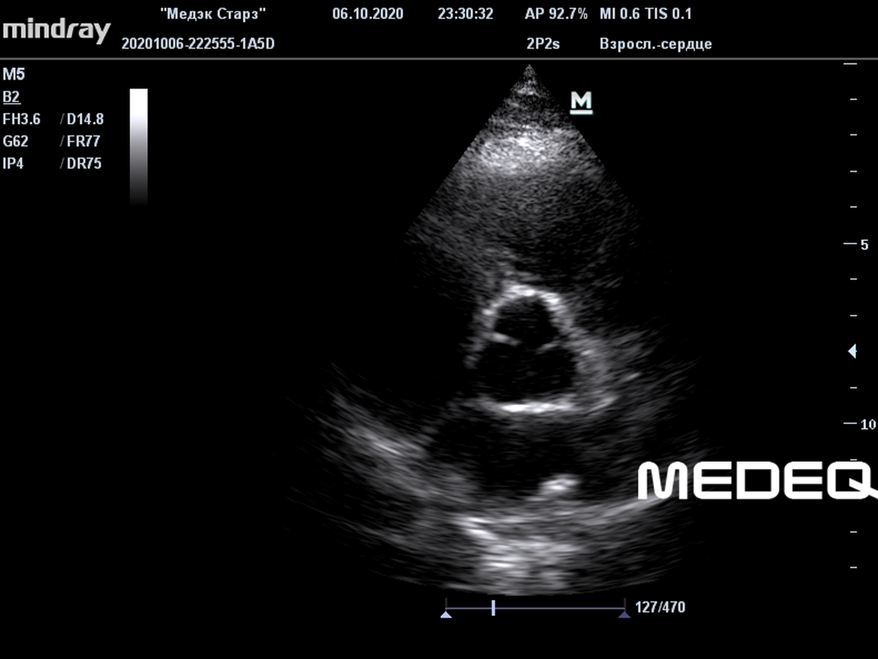This screenshot has height=659, width=878.
Task: Click the cine loop start triangle marker
Action: click(x=446, y=613)
